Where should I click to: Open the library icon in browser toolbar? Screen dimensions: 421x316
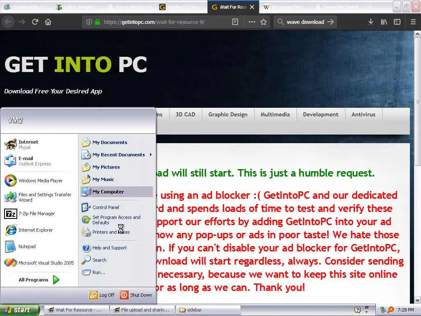384,22
